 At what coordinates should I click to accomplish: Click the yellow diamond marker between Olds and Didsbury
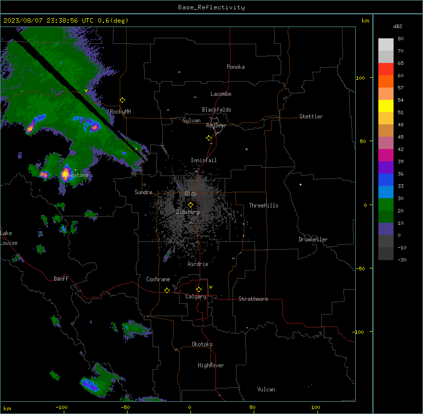pos(191,205)
